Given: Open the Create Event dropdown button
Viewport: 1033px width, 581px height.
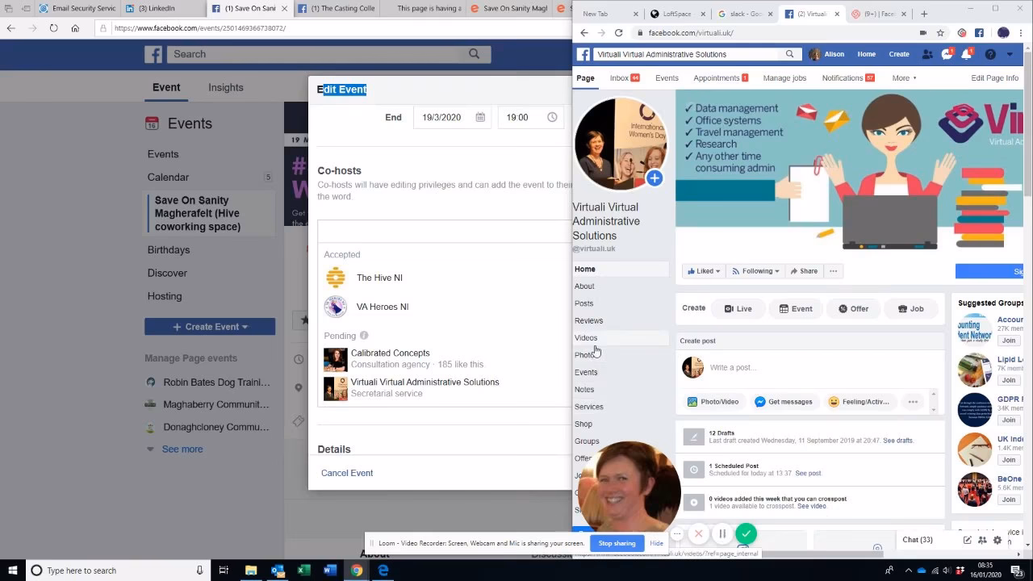Looking at the screenshot, I should click(x=210, y=327).
